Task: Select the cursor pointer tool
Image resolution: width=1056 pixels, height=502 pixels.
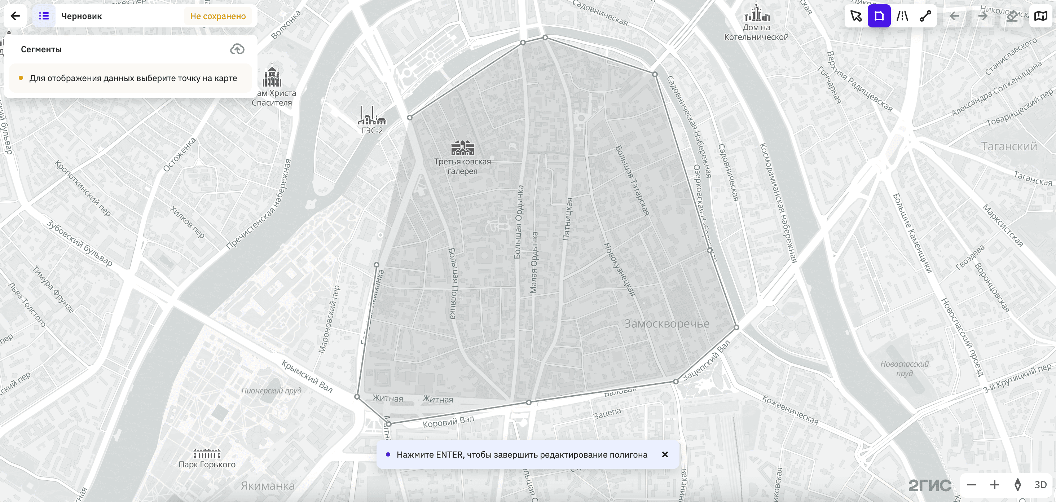Action: [x=856, y=16]
